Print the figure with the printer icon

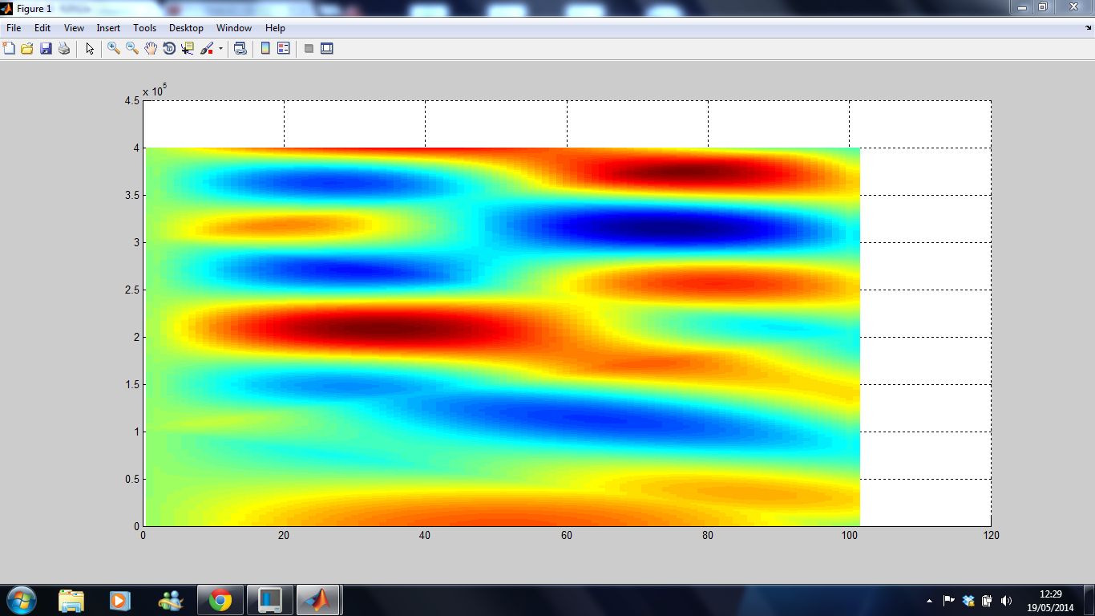click(x=64, y=49)
